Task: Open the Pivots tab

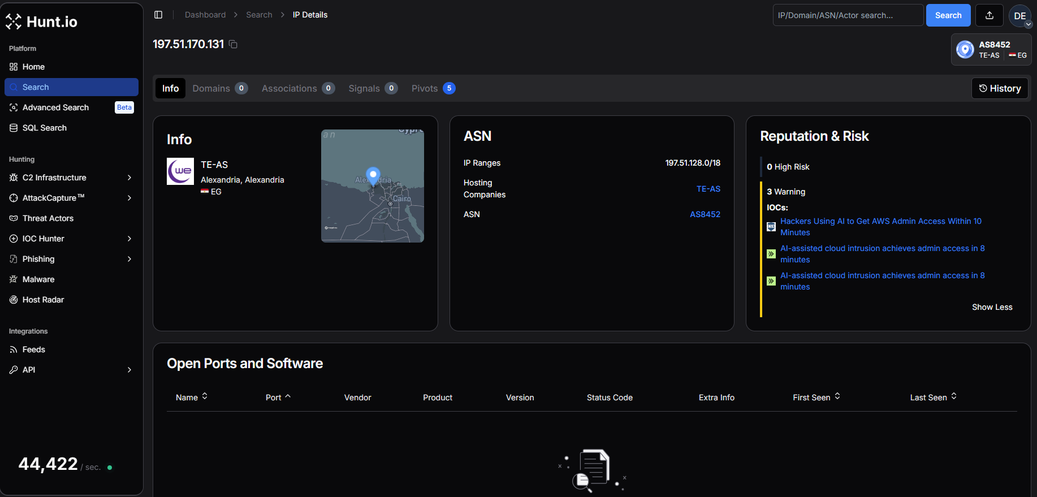Action: click(433, 88)
